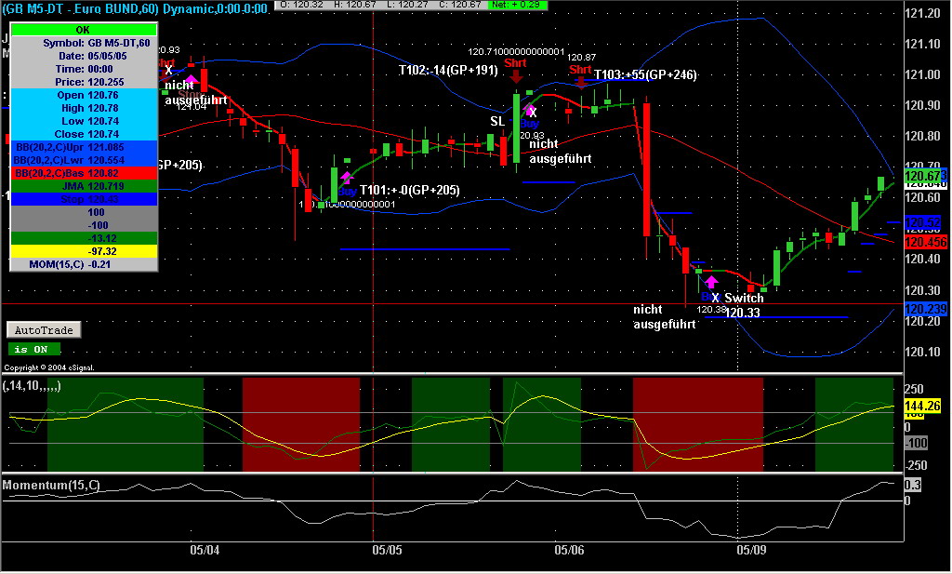Click the Open 120.76 row
Image resolution: width=952 pixels, height=574 pixels.
tap(84, 96)
